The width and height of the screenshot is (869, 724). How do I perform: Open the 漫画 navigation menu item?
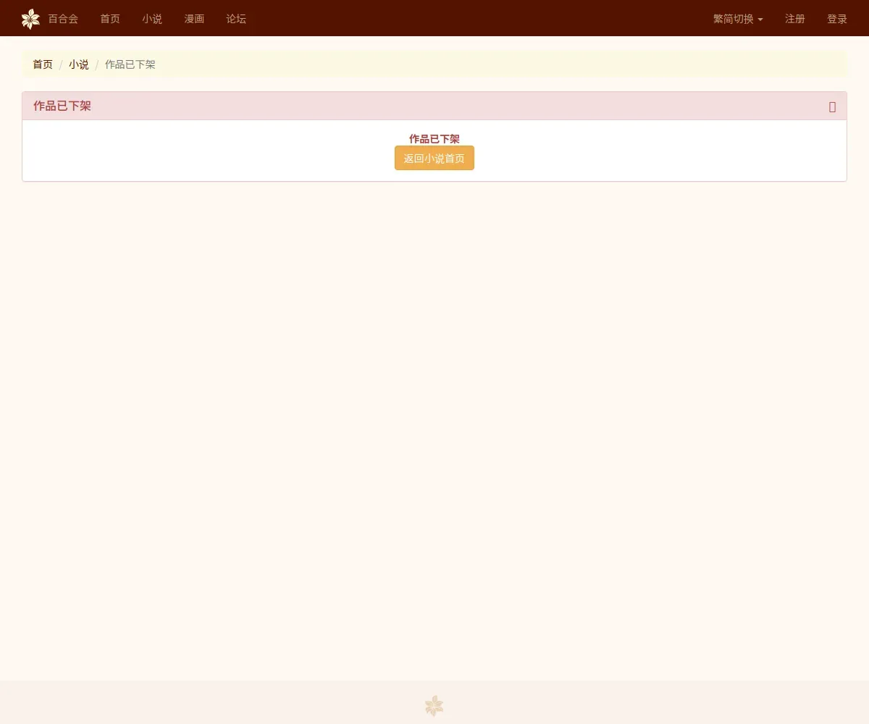tap(194, 19)
